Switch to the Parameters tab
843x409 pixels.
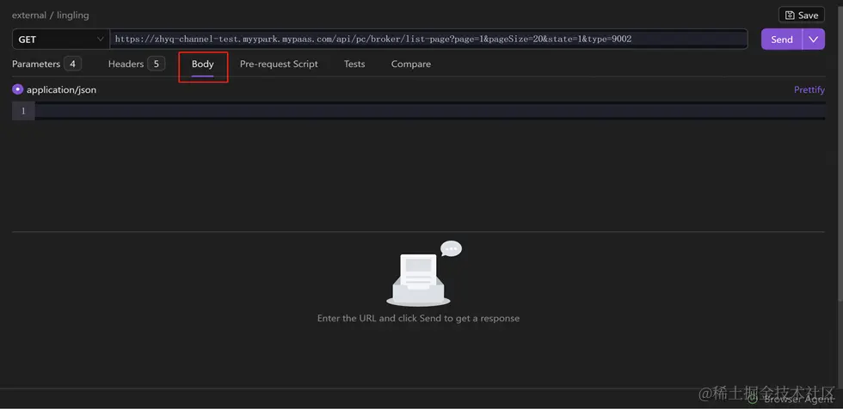click(x=46, y=64)
